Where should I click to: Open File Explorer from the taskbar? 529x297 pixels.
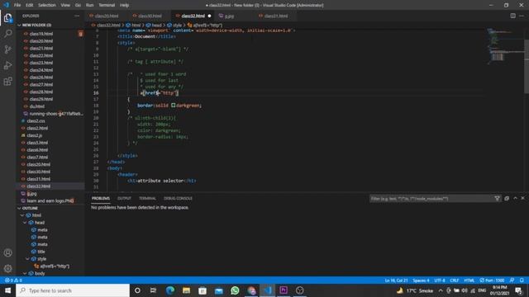186,290
